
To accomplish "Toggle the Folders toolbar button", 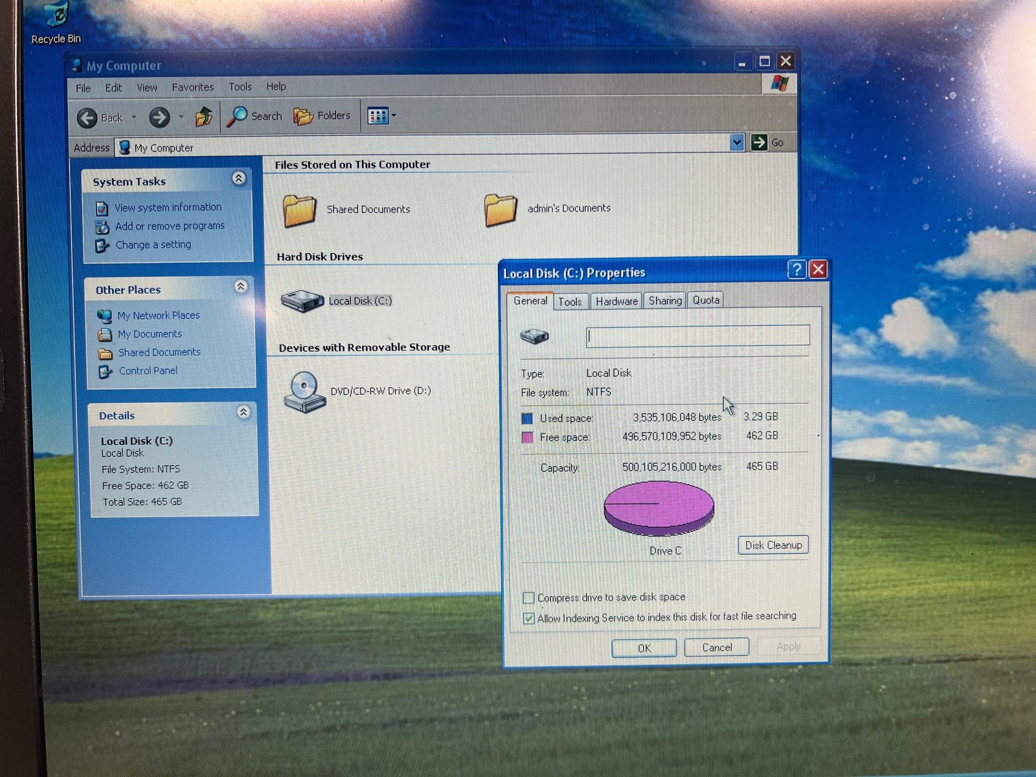I will pos(322,116).
